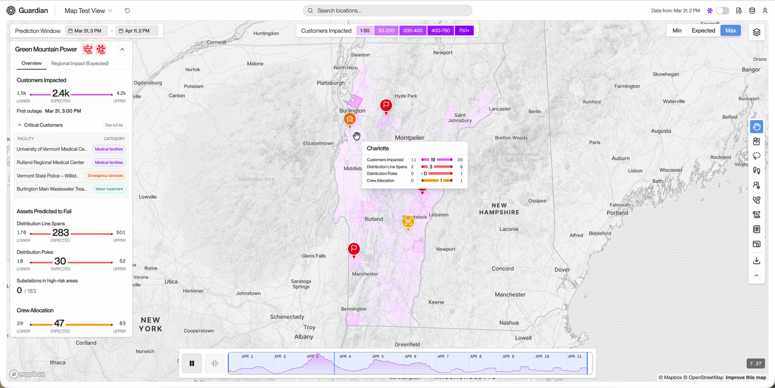Screen dimensions: 775x388
Task: Select University of Vermont Medical Center row
Action: point(71,149)
